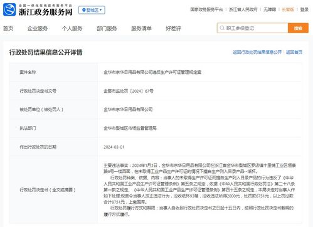This screenshot has height=227, width=313.
Task: Click the 行政处罚决定书（全文或摘要） label
Action: tap(48, 190)
